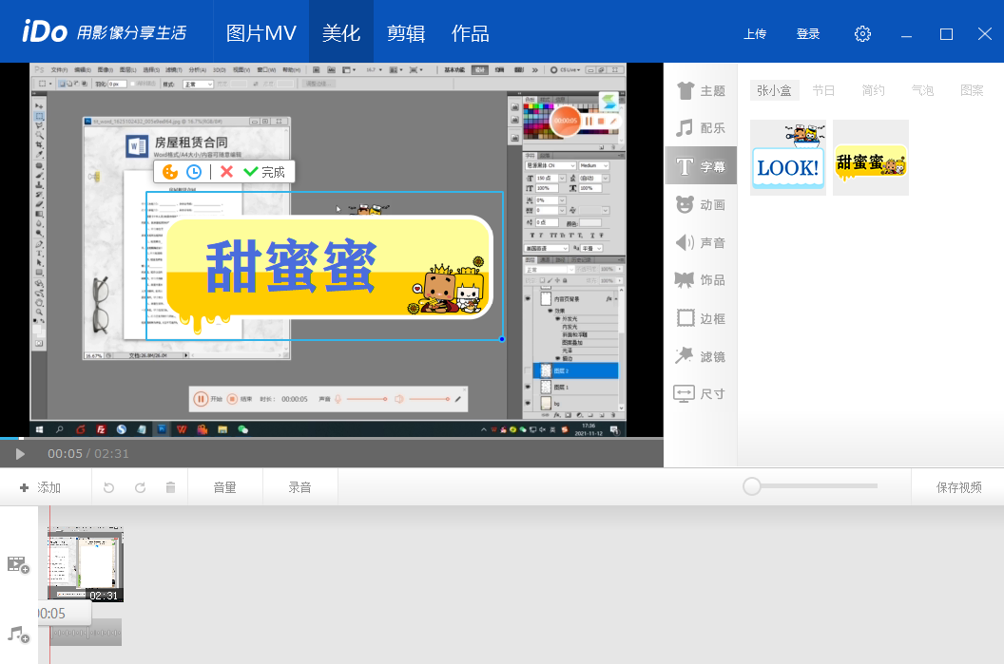Click the 添加 add button
Image resolution: width=1004 pixels, height=664 pixels.
[40, 487]
